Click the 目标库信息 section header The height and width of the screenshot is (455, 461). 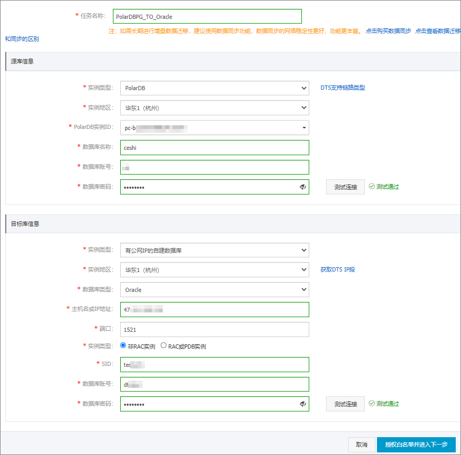pyautogui.click(x=233, y=224)
